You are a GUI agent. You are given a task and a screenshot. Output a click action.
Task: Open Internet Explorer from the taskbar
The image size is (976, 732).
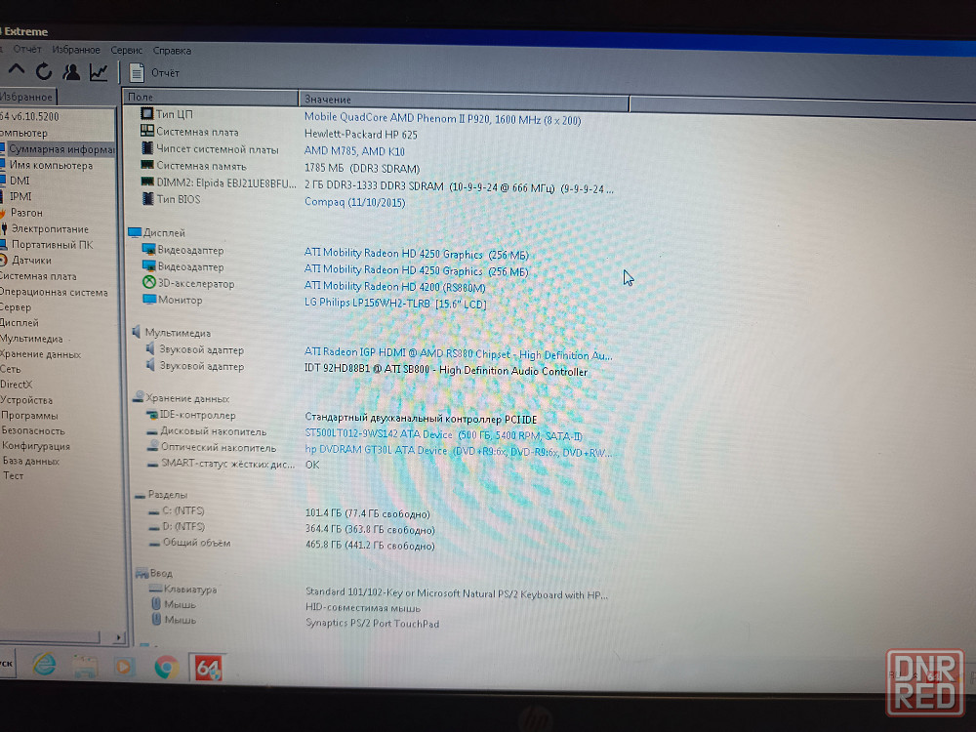[44, 666]
